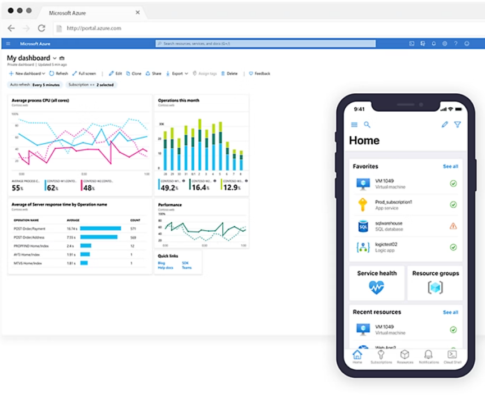
Task: Open VM 1049 in Recent resources
Action: (406, 329)
